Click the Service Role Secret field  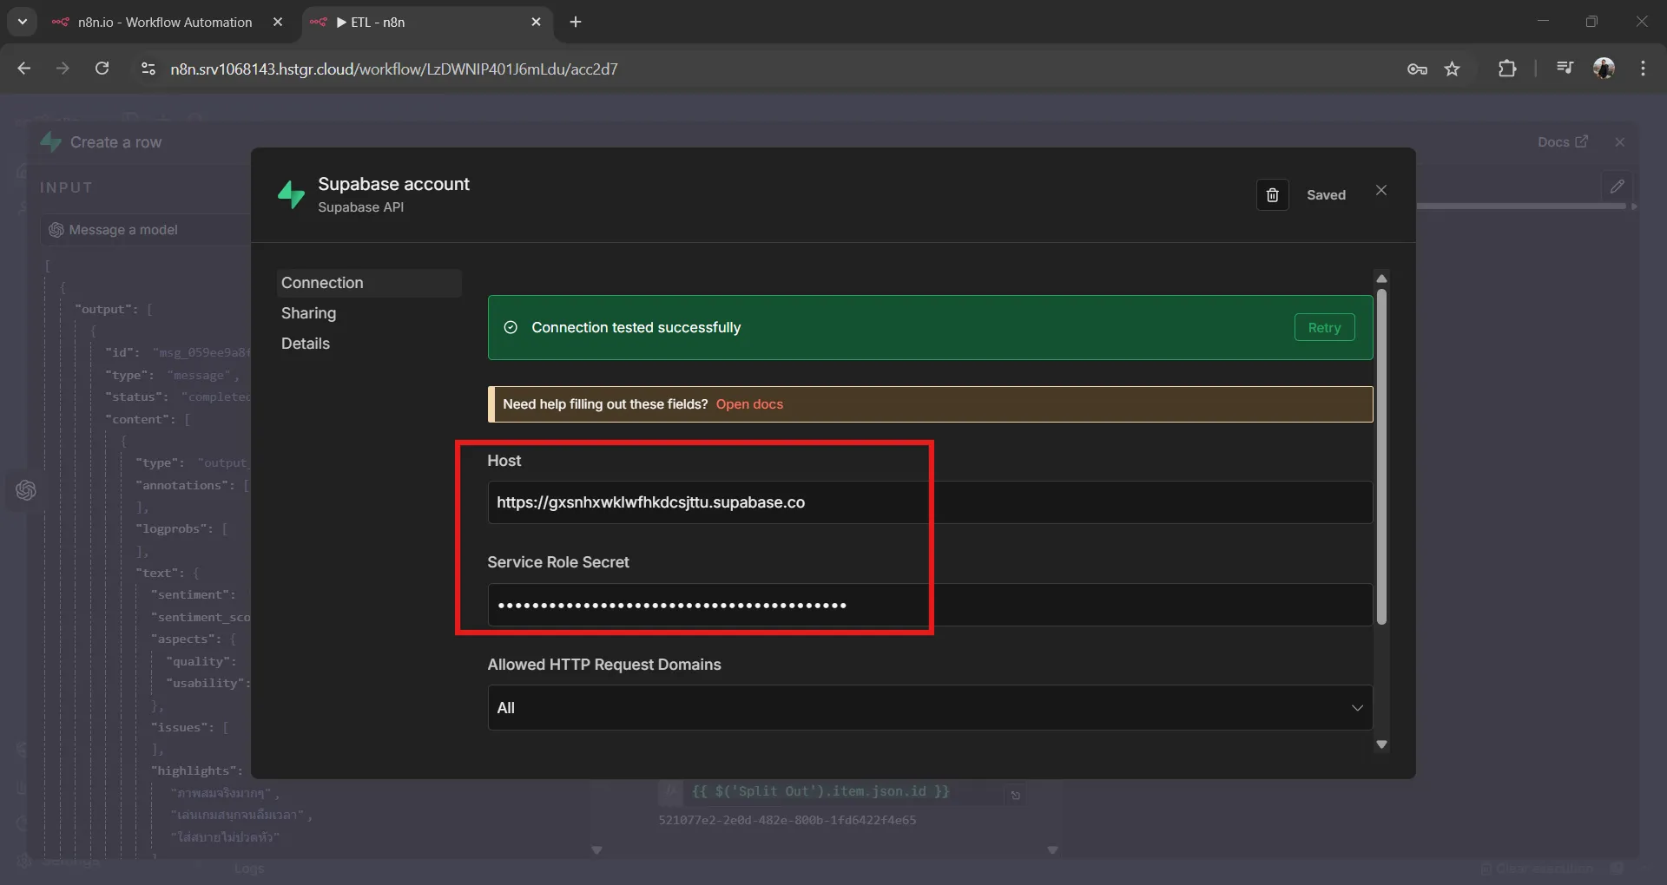[929, 605]
